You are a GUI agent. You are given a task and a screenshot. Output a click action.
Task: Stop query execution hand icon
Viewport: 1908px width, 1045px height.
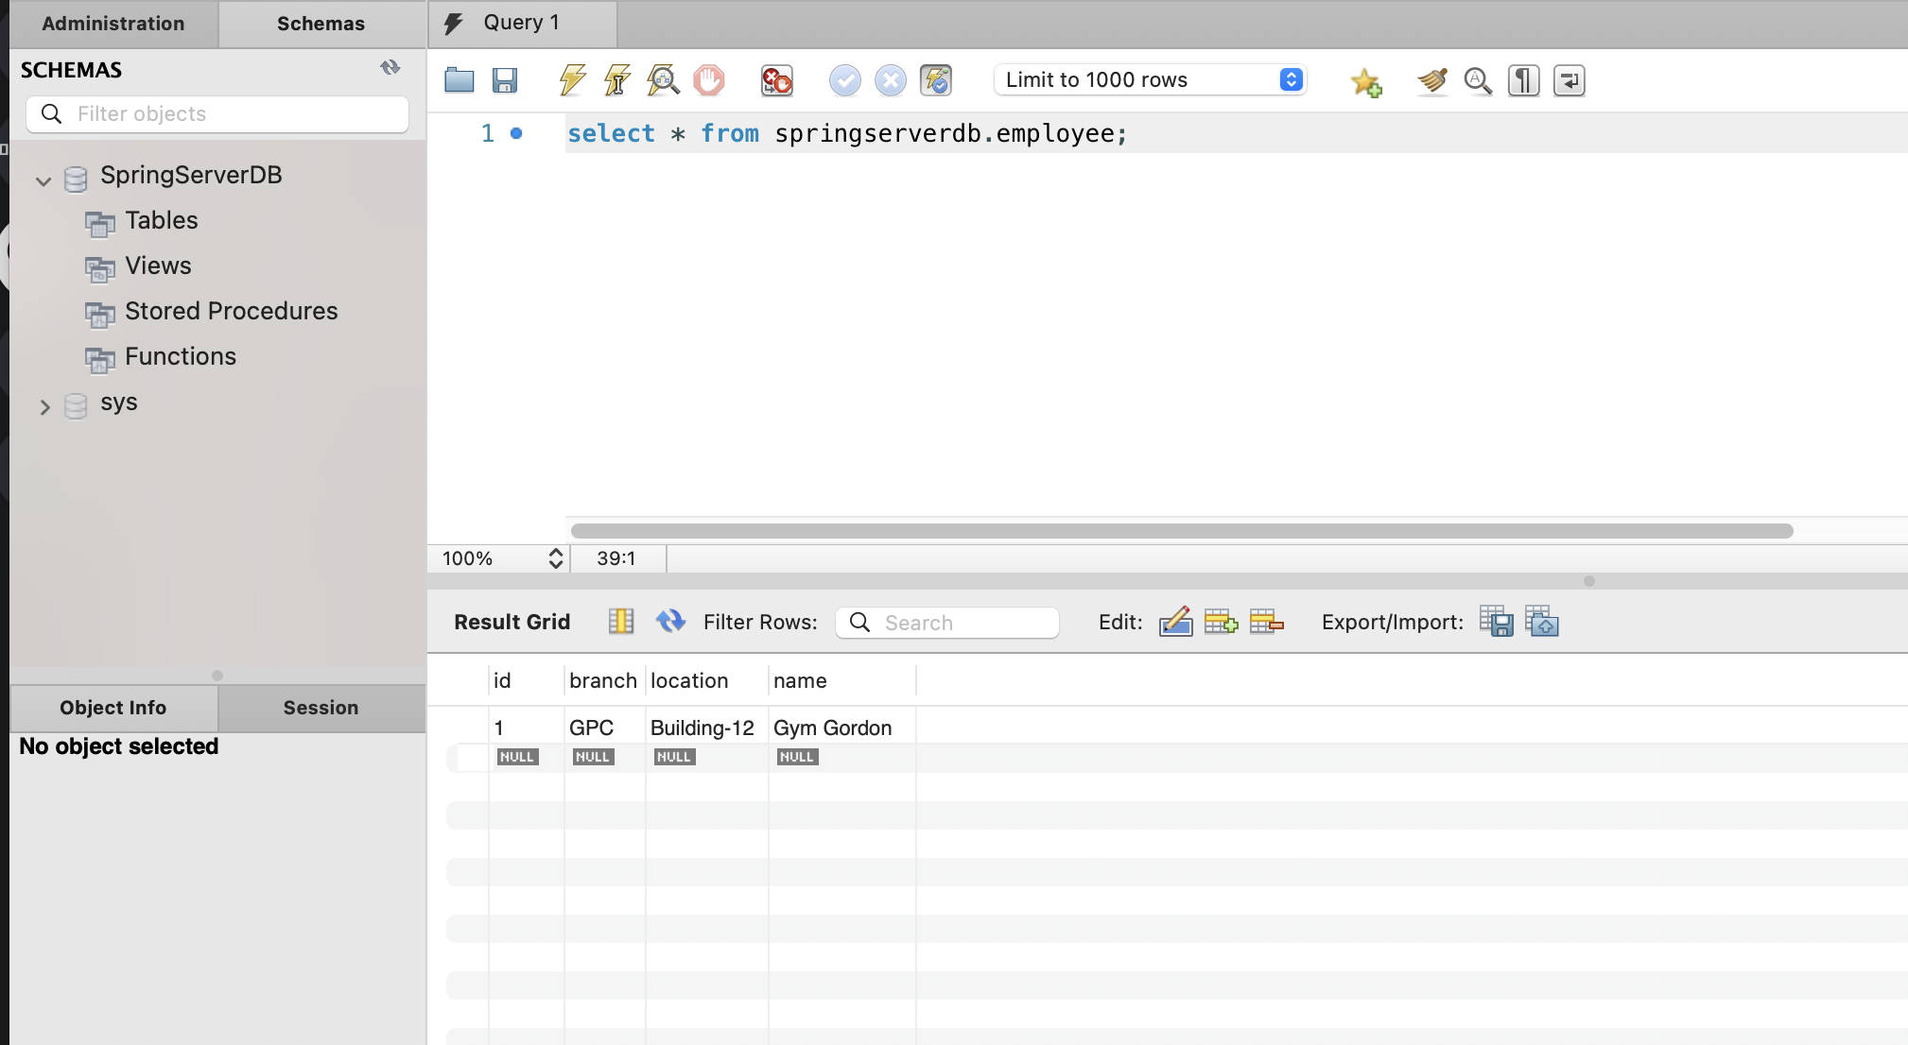click(x=709, y=80)
